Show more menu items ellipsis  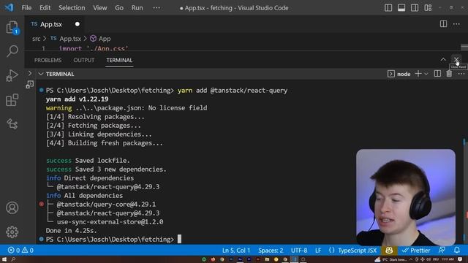point(156,8)
